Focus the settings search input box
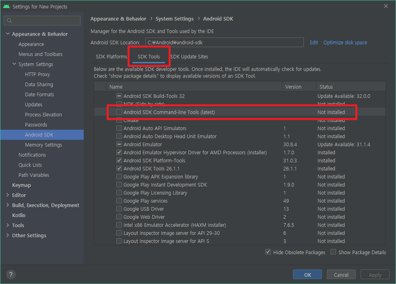Viewport: 396px width, 284px height. pos(42,21)
